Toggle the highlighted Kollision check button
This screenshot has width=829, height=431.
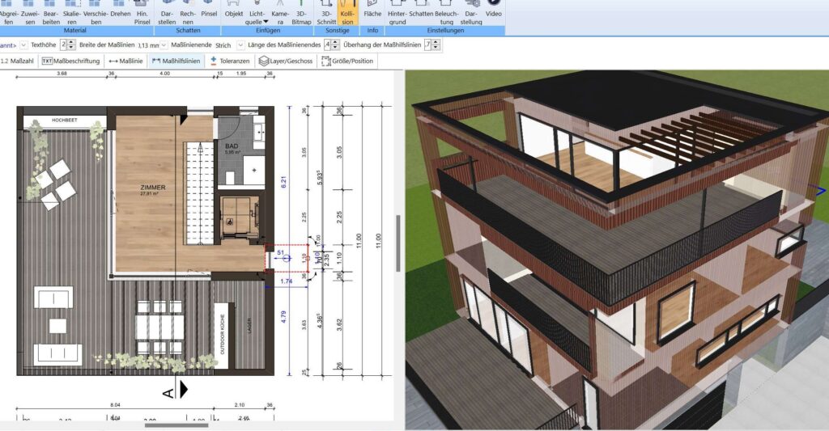[x=348, y=15]
